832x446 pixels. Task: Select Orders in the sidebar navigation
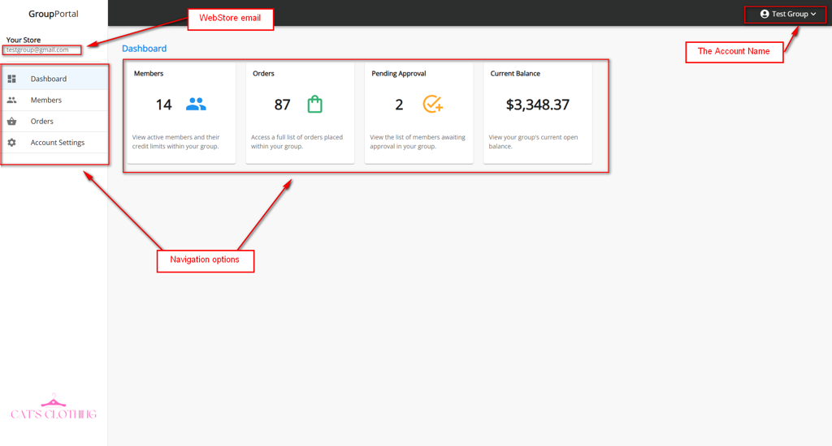pyautogui.click(x=42, y=122)
